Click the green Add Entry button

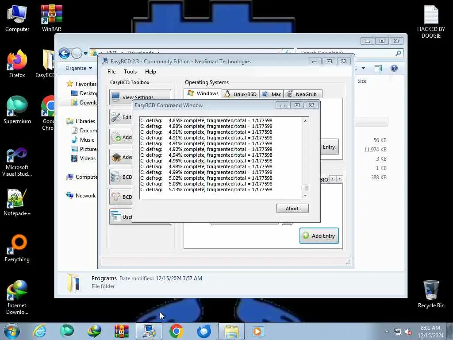[x=319, y=236]
